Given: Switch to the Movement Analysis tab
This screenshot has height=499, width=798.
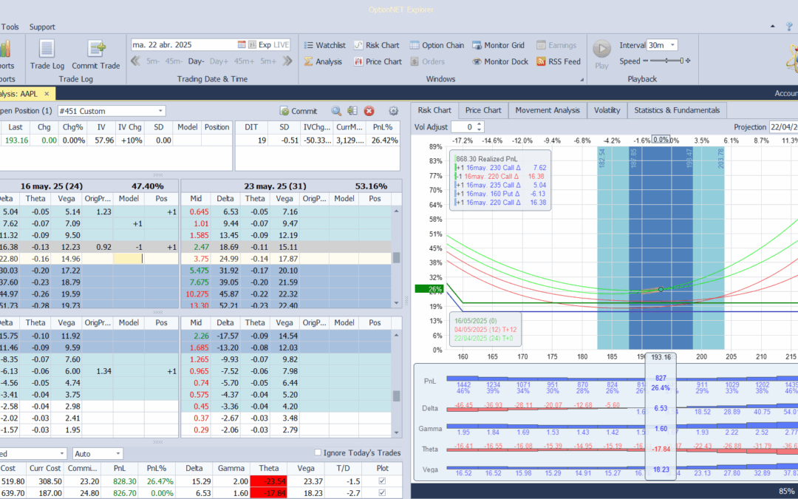Looking at the screenshot, I should (548, 110).
